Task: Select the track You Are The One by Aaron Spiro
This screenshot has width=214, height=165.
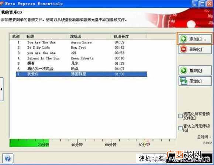Action: (82, 42)
